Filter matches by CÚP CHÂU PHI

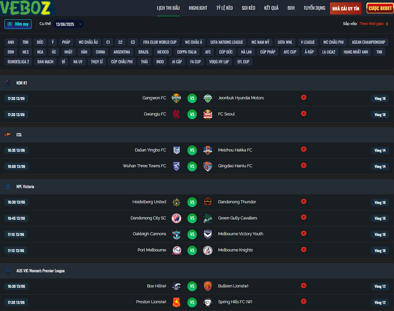[122, 62]
